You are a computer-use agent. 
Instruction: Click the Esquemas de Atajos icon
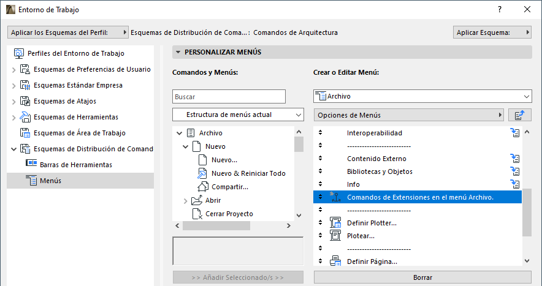click(25, 101)
